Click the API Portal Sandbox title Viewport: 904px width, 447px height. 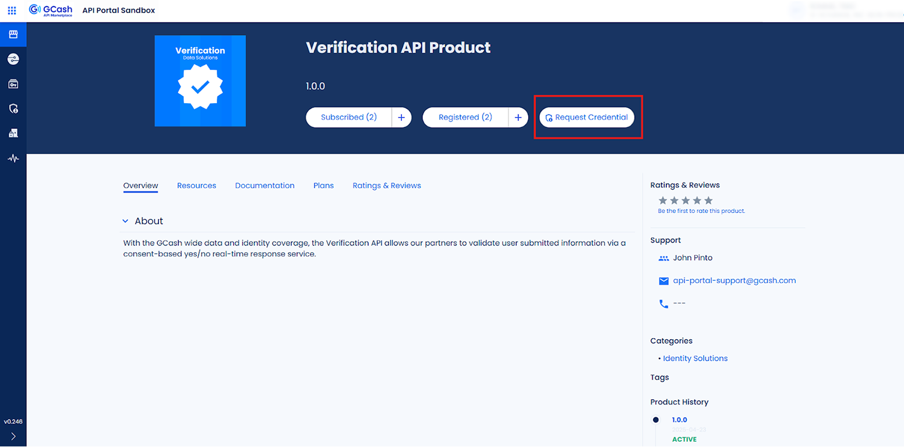(x=119, y=10)
